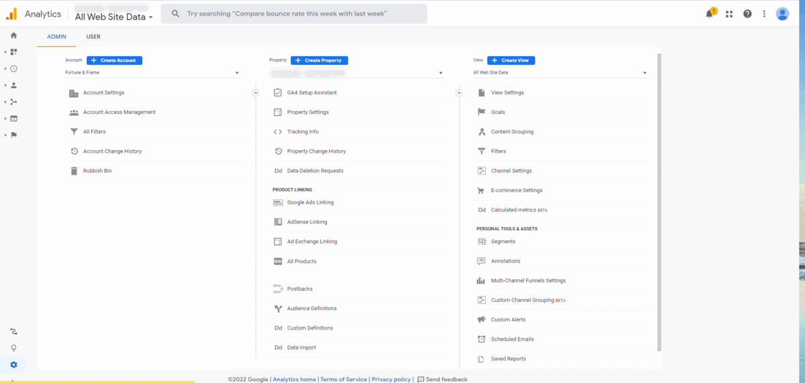Open the Account selector dropdown Fortune & Frame

(152, 72)
